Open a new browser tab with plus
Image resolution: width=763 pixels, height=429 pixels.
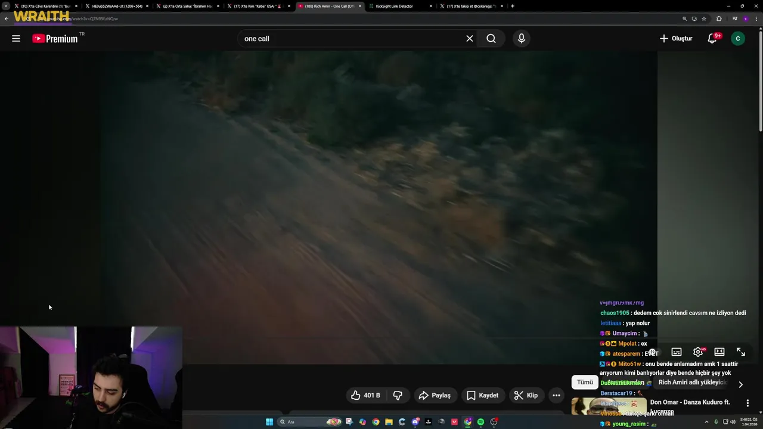[513, 6]
